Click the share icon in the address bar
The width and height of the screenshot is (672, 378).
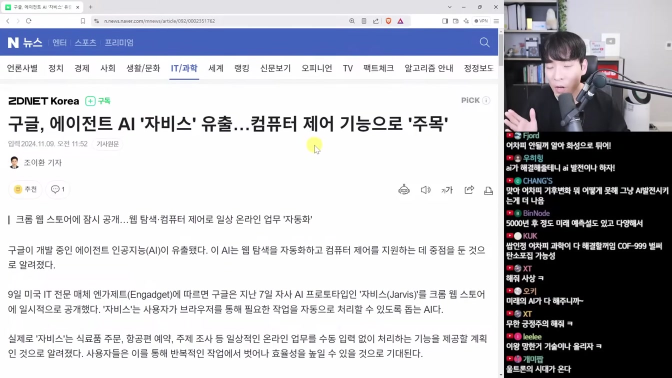point(376,21)
